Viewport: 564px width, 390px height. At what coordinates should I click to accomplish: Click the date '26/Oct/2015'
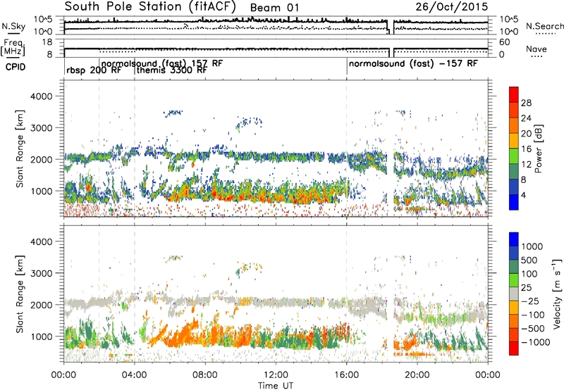[x=452, y=6]
